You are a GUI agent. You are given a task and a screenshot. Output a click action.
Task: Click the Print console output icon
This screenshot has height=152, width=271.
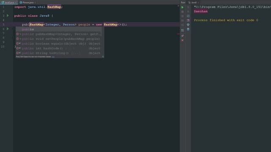(x=188, y=25)
